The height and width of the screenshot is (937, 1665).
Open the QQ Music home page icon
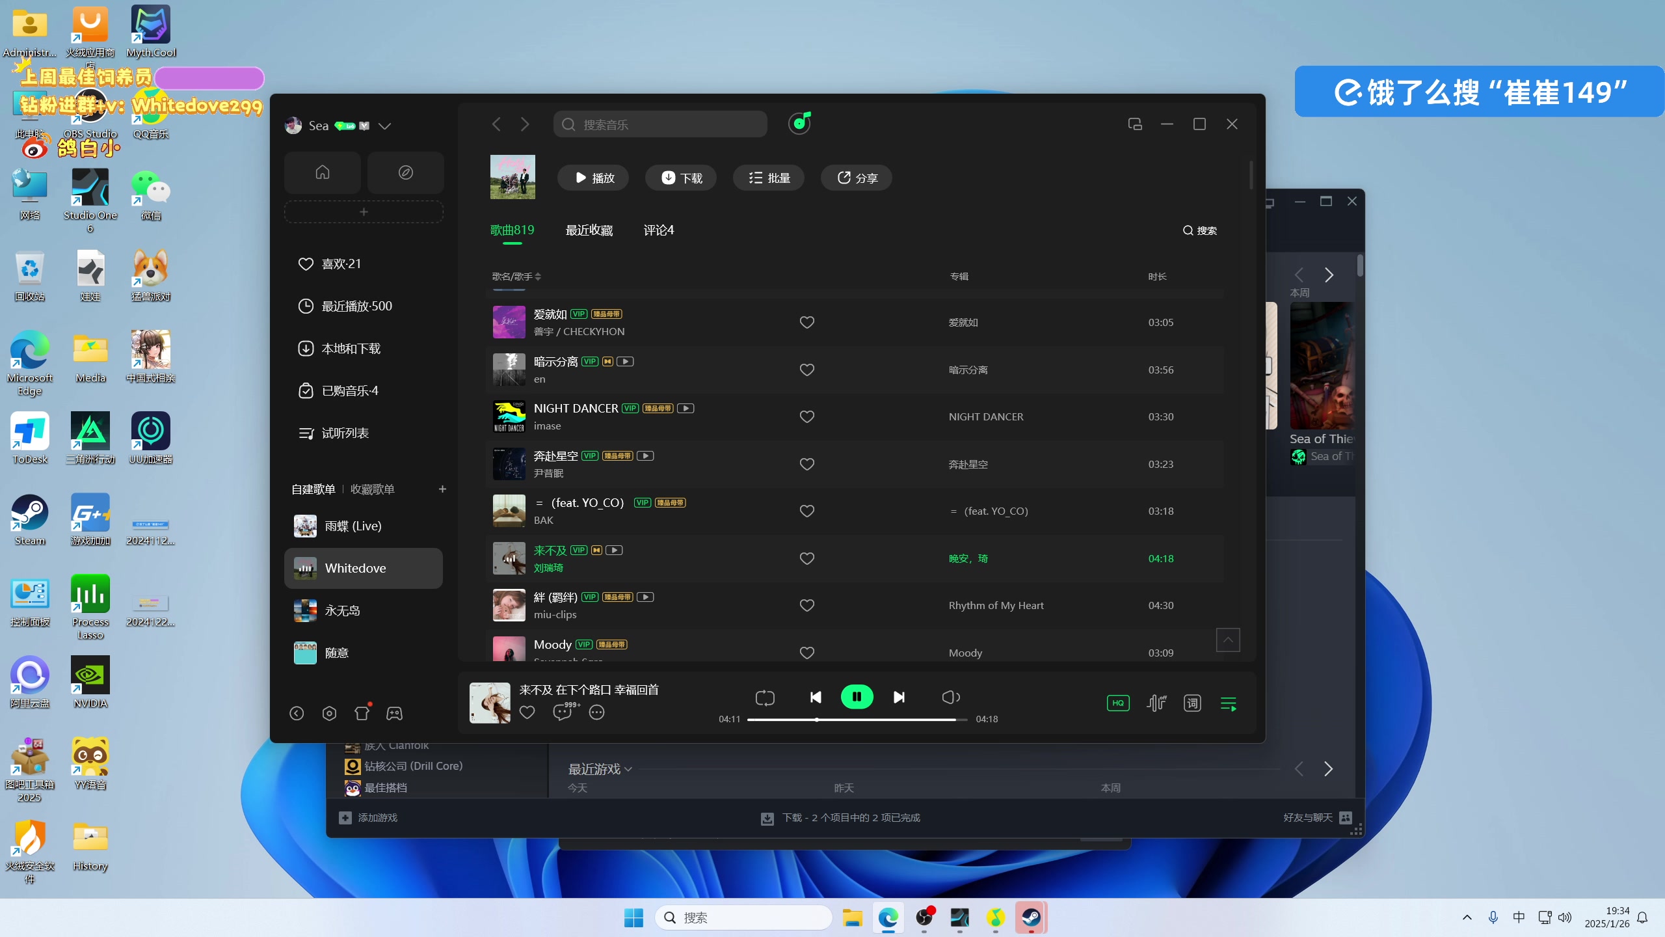point(323,172)
